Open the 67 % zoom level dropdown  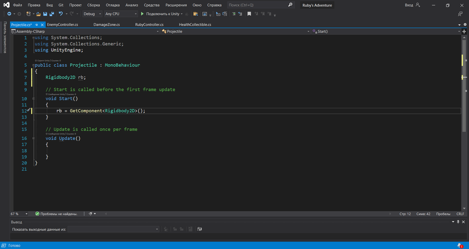click(x=19, y=214)
